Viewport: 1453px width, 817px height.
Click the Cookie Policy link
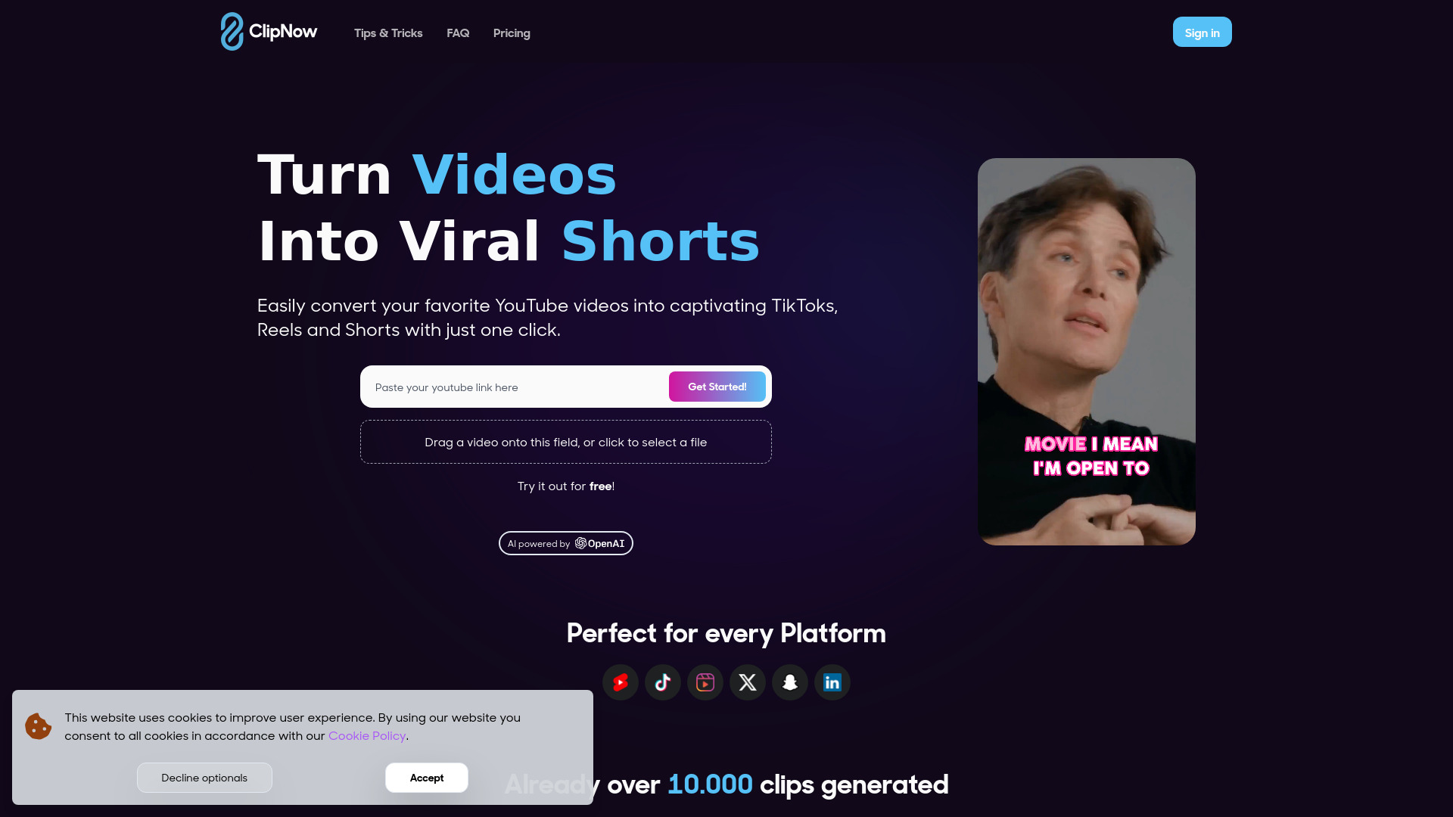click(x=367, y=735)
